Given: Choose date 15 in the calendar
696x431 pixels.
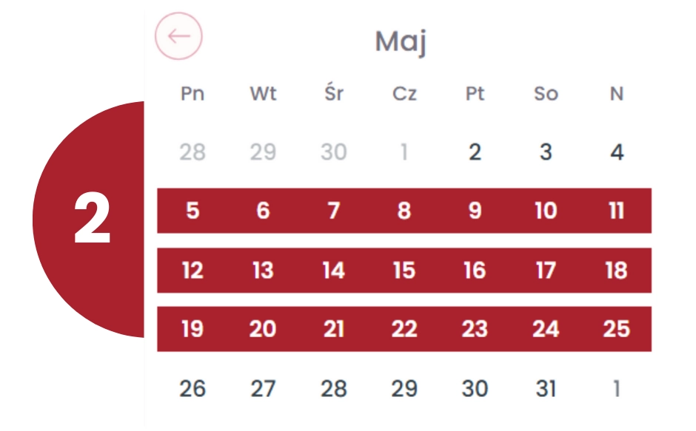Looking at the screenshot, I should 404,270.
